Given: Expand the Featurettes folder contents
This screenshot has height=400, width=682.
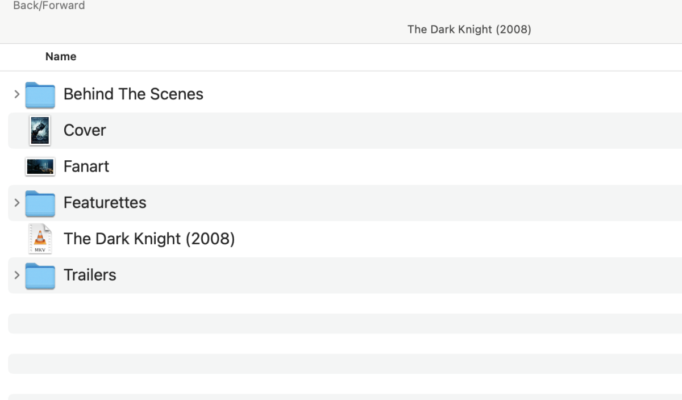Looking at the screenshot, I should pos(16,203).
